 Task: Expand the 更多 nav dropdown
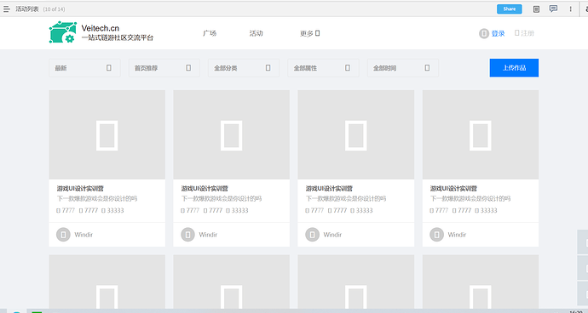tap(309, 33)
